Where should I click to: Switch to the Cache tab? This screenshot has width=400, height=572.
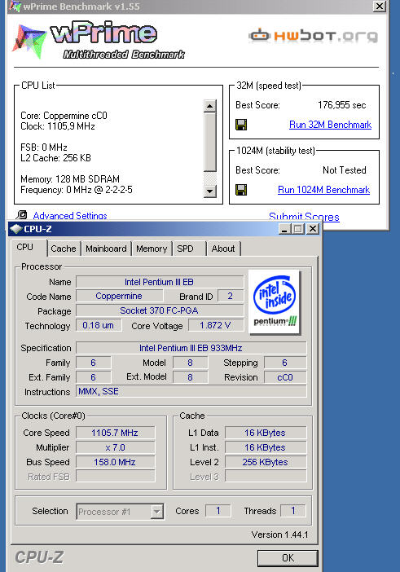point(64,249)
